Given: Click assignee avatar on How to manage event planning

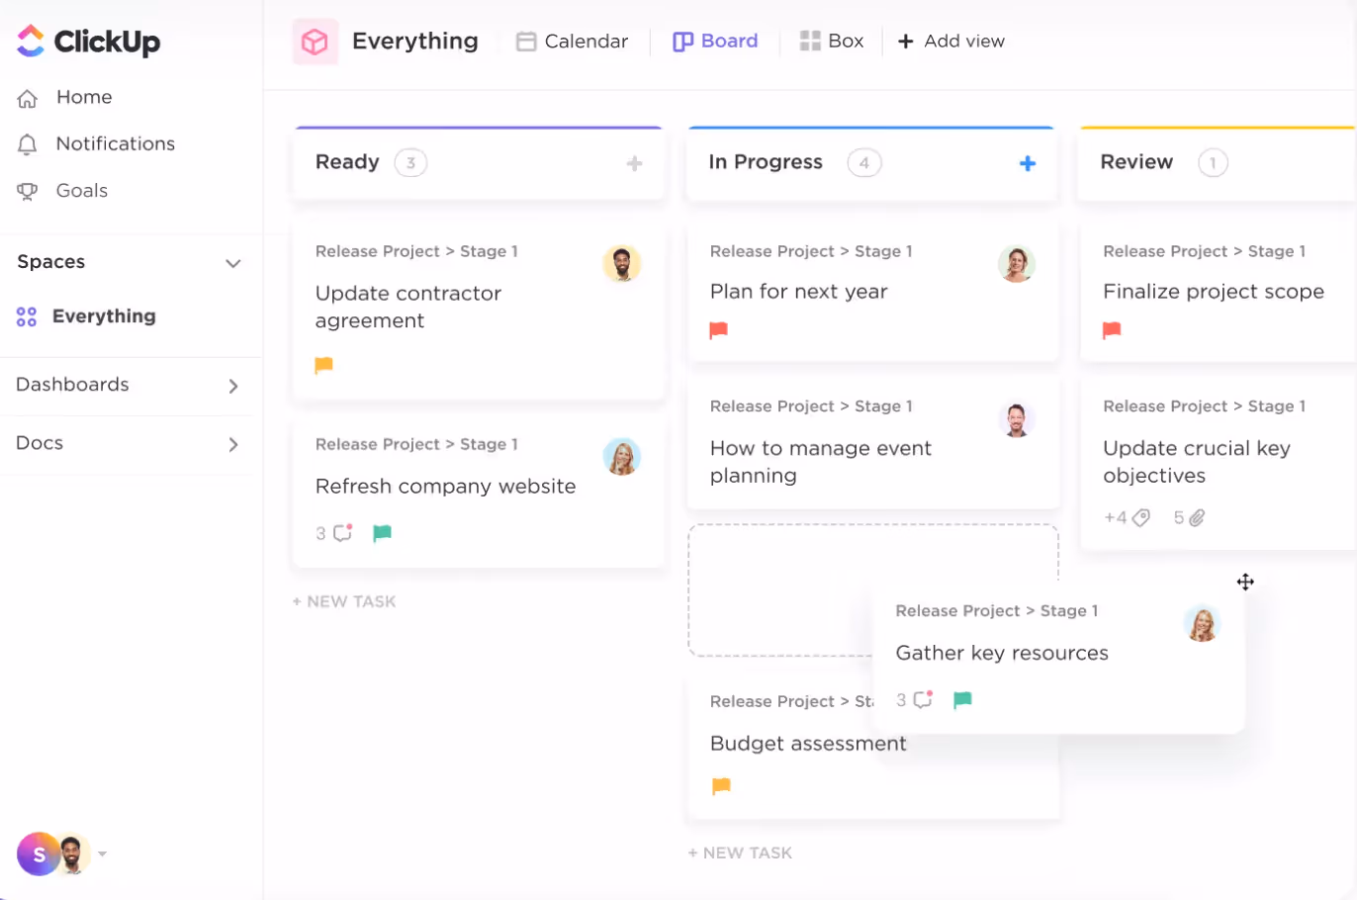Looking at the screenshot, I should [x=1017, y=420].
